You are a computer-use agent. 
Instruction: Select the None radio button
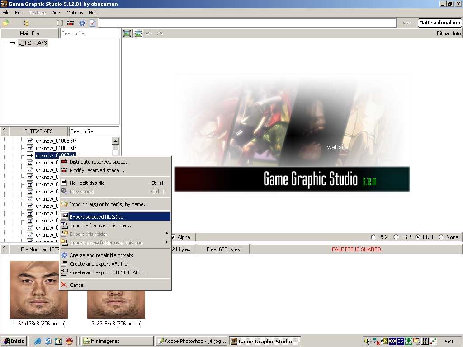point(441,237)
